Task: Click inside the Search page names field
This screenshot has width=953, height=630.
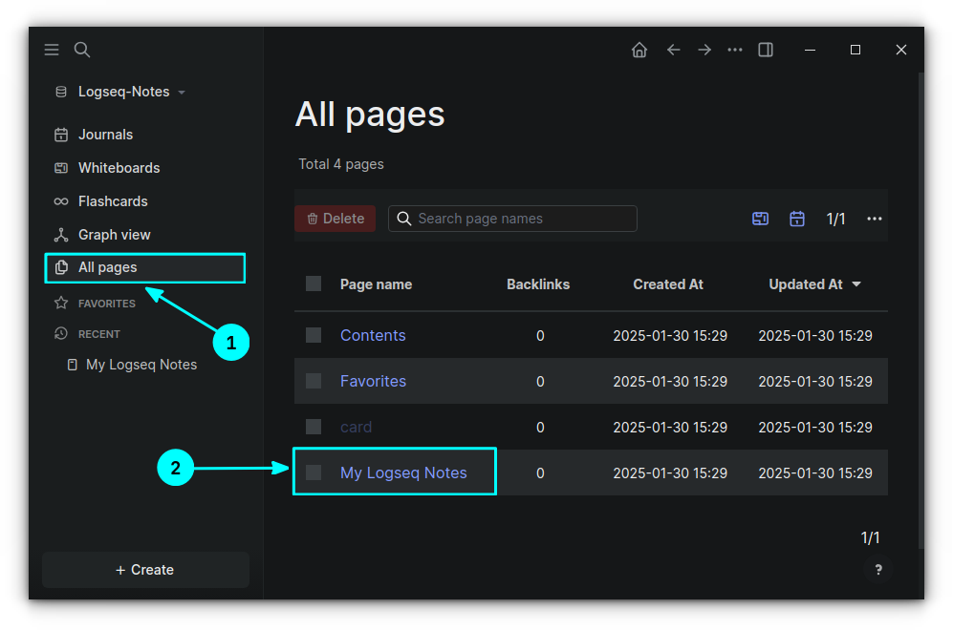Action: pyautogui.click(x=512, y=218)
